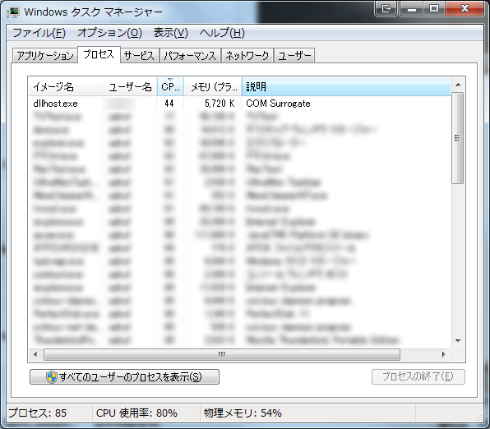The image size is (490, 429).
Task: Switch to the サービス tab
Action: pyautogui.click(x=139, y=56)
